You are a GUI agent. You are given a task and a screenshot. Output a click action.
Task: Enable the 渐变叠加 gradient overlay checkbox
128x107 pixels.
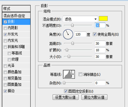click(x=5, y=78)
